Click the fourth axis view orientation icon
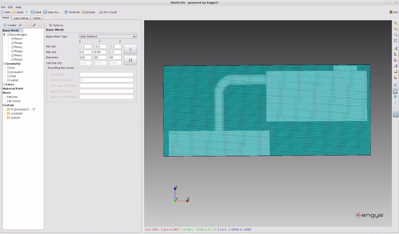The height and width of the screenshot is (234, 399). click(396, 66)
